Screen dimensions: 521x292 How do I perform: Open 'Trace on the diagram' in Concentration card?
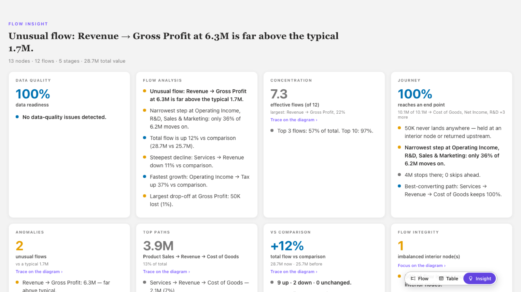(x=294, y=120)
